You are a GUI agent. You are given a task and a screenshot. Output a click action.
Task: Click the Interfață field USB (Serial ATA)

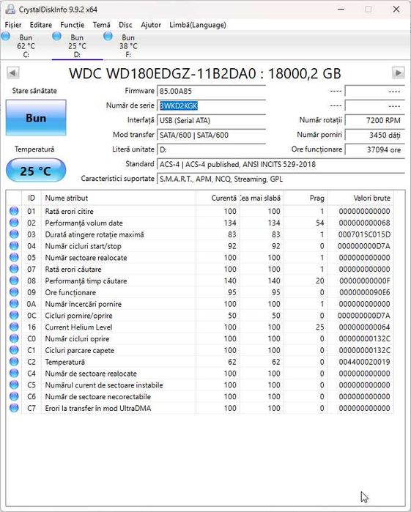[x=211, y=120]
